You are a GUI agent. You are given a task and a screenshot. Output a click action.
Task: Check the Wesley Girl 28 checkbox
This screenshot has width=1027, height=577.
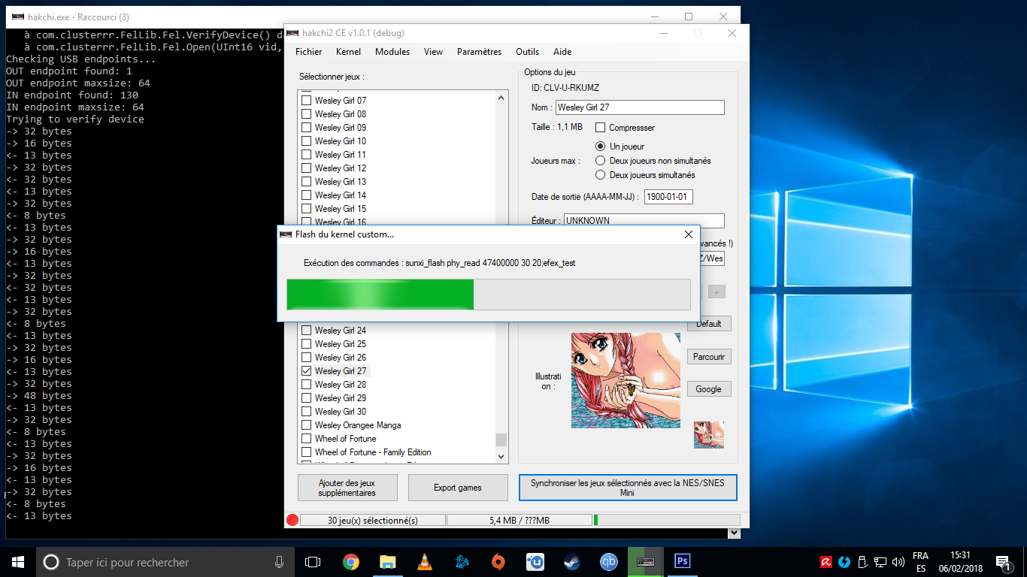click(x=307, y=385)
